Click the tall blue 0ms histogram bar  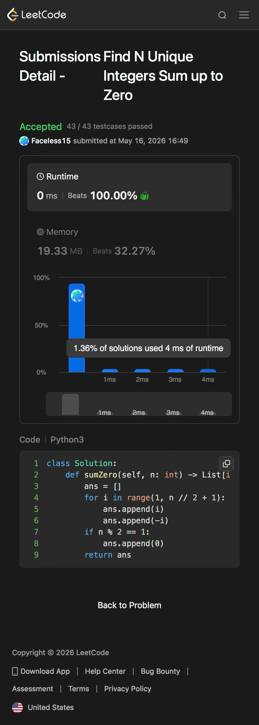[x=77, y=328]
